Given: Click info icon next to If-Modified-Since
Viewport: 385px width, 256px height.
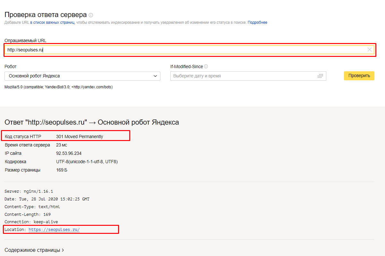Looking at the screenshot, I should click(206, 66).
